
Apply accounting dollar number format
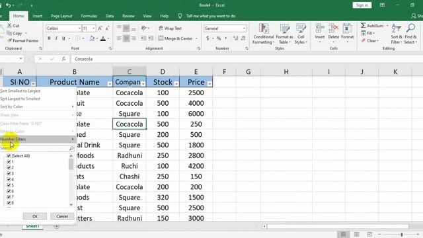208,38
